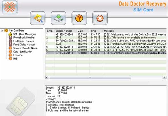Sort by the Sender Number column header

coord(65,31)
